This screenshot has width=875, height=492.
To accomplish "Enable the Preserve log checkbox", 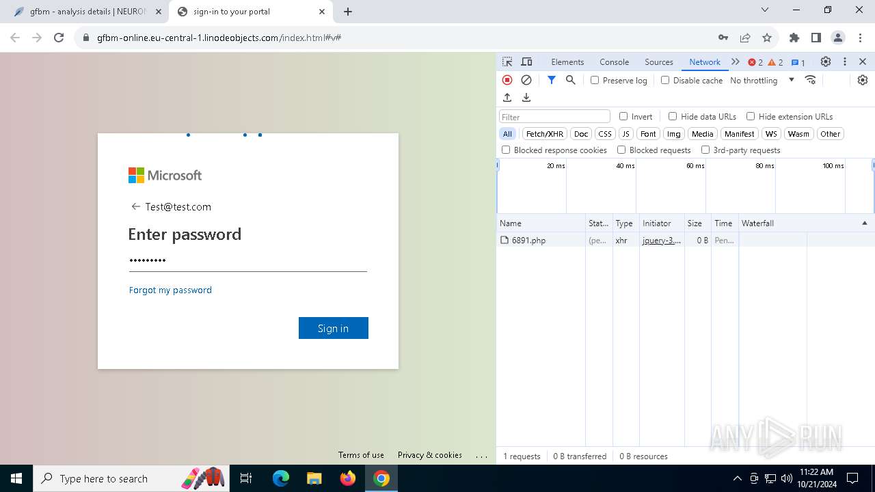I will (x=595, y=80).
